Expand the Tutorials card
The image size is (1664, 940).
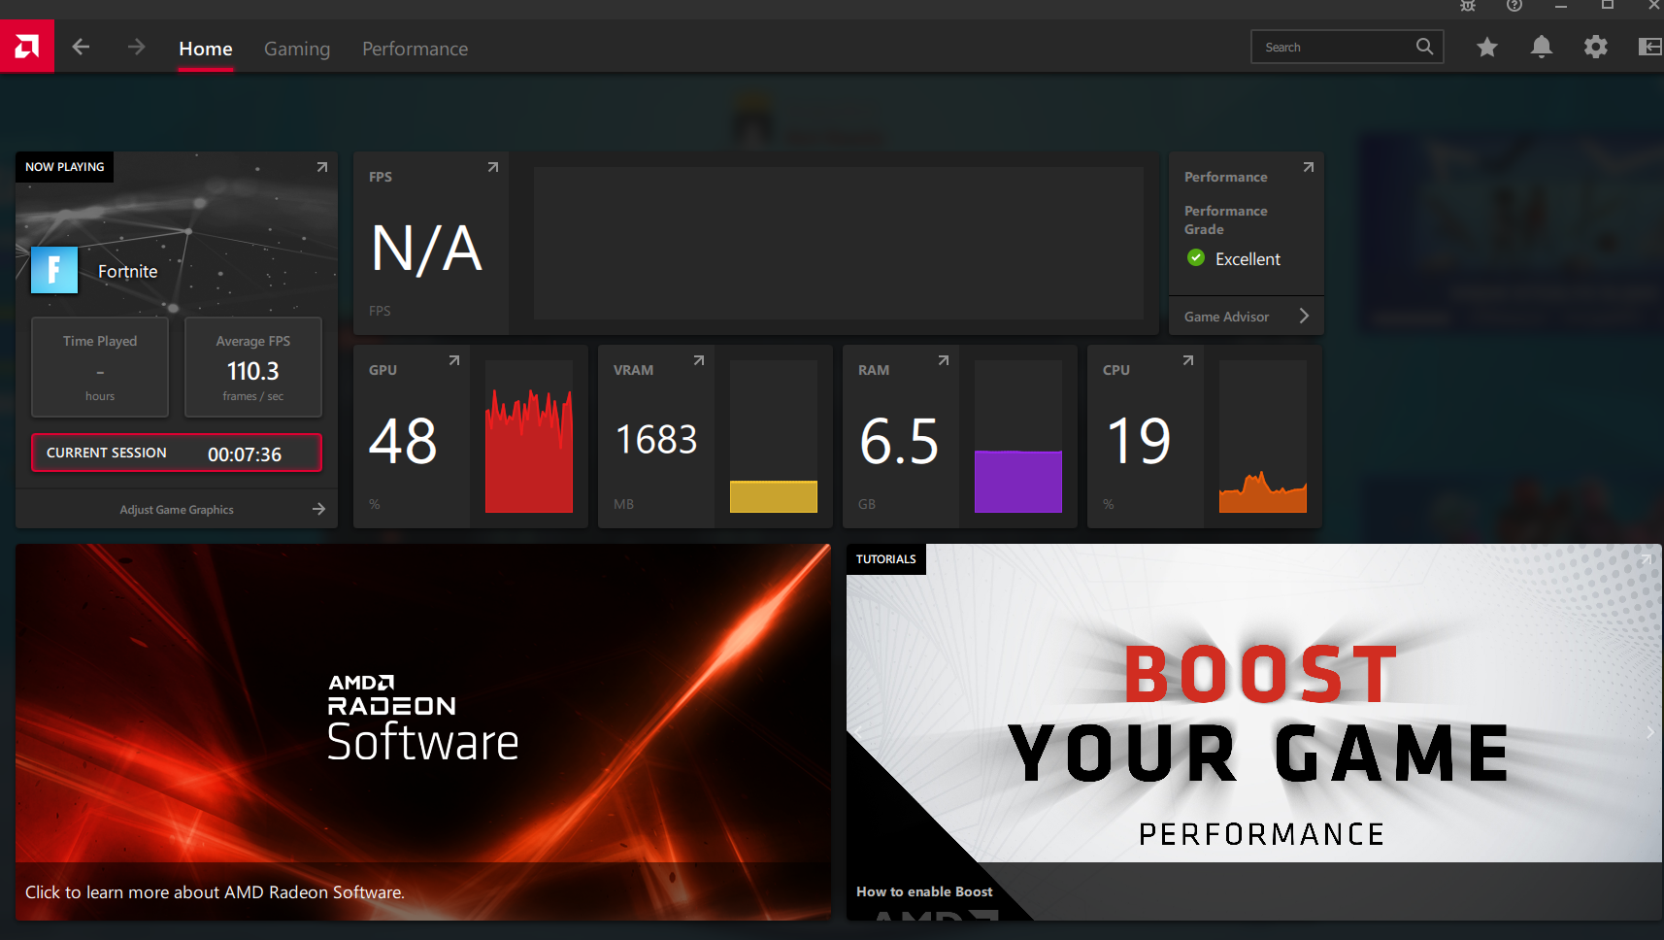pyautogui.click(x=1647, y=559)
